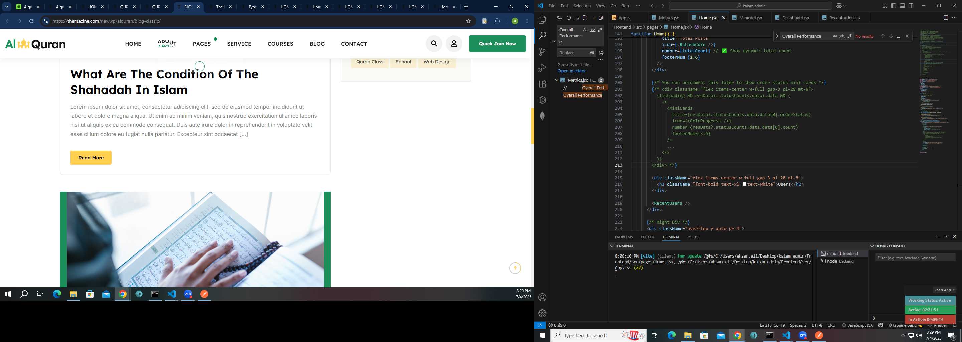962x342 pixels.
Task: Click 'Open in editor' link in search sidebar
Action: [x=572, y=71]
